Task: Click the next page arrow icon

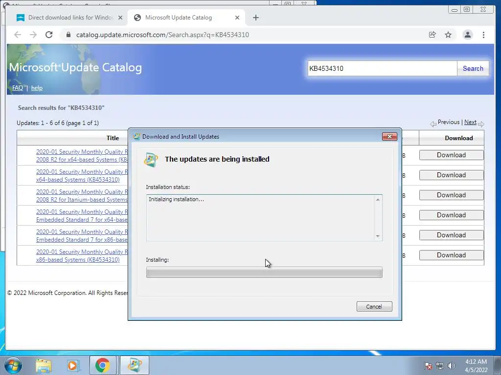Action: pyautogui.click(x=481, y=124)
